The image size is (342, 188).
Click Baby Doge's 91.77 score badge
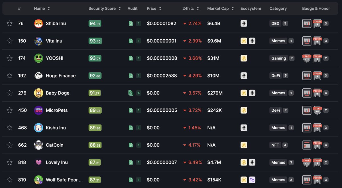pyautogui.click(x=95, y=93)
